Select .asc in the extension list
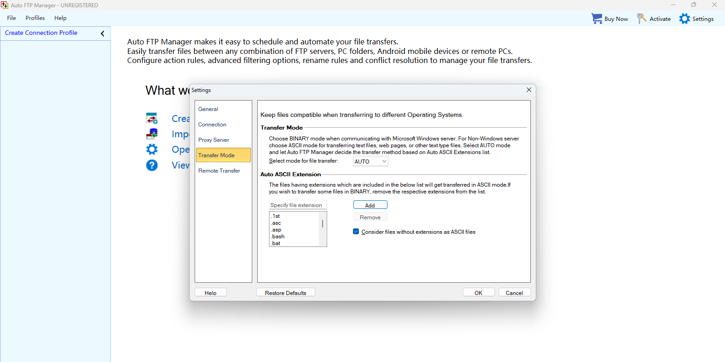Screen dimensions: 725x362 294,223
